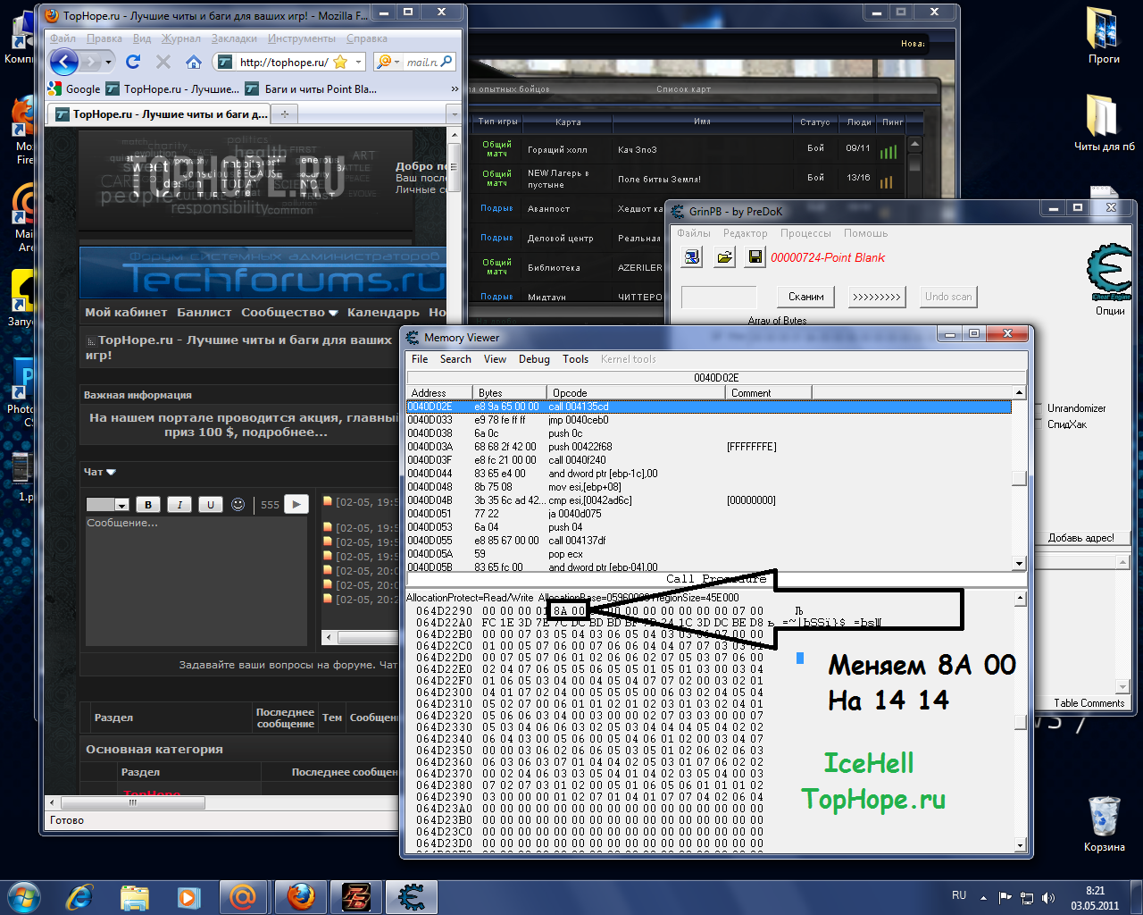Show hidden system tray icons

click(x=983, y=897)
